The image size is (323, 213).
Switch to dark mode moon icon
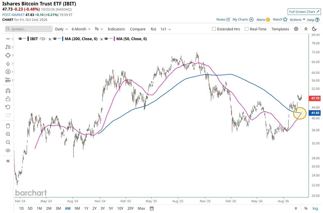point(314,29)
